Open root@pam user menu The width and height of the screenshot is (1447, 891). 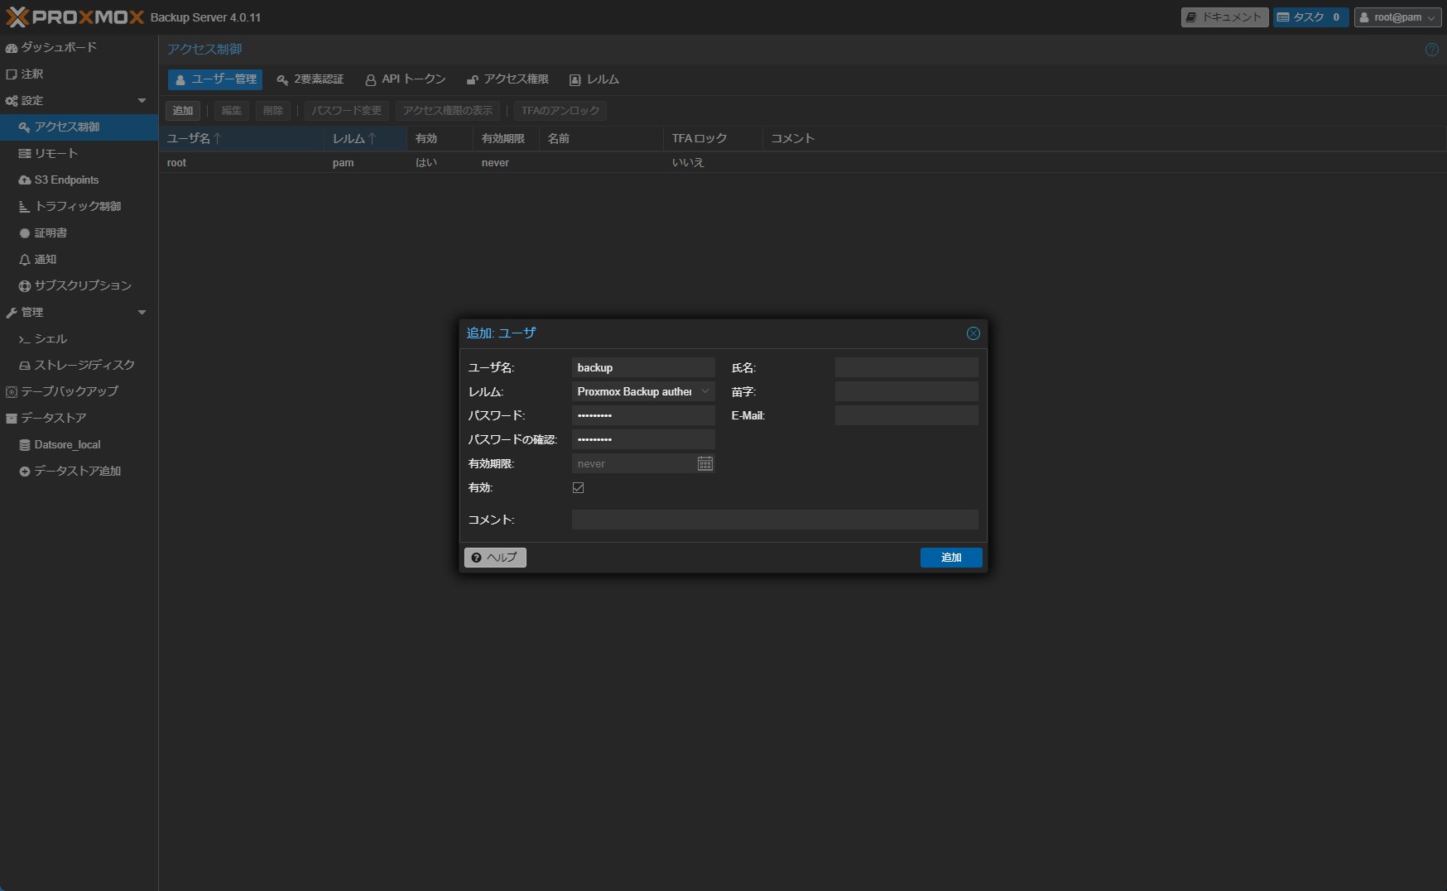coord(1397,17)
